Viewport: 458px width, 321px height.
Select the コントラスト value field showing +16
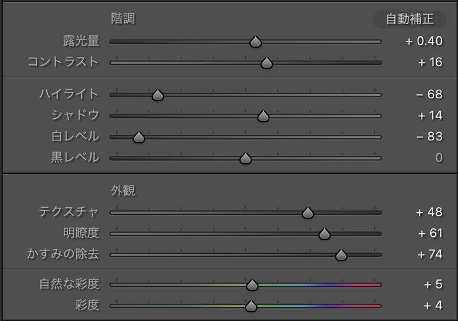tap(430, 62)
